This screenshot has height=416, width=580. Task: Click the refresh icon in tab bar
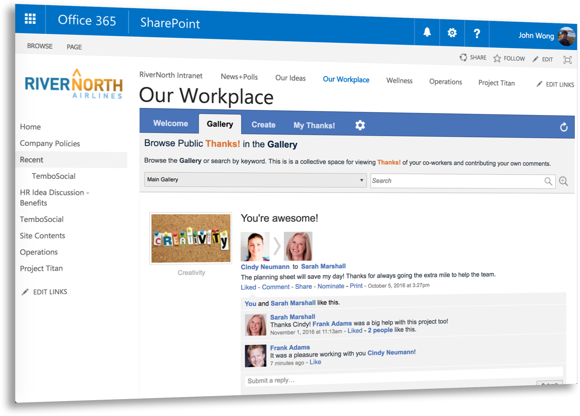(x=564, y=127)
